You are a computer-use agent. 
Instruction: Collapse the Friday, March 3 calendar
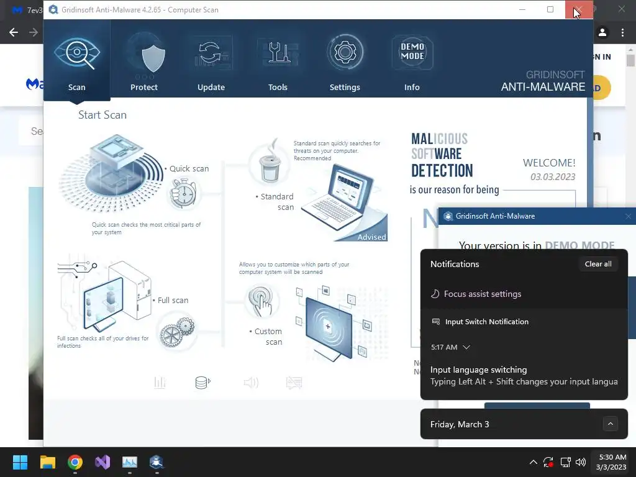point(610,424)
